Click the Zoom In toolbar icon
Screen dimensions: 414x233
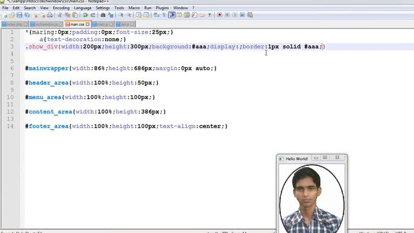pyautogui.click(x=121, y=15)
